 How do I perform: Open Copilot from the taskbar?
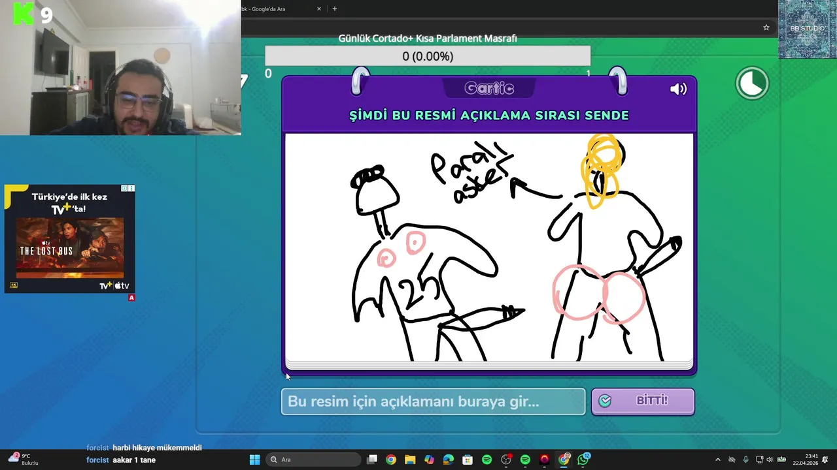(x=429, y=460)
